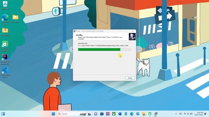The height and width of the screenshot is (117, 209).
Task: Click the taskbar Search box
Action: [72, 114]
